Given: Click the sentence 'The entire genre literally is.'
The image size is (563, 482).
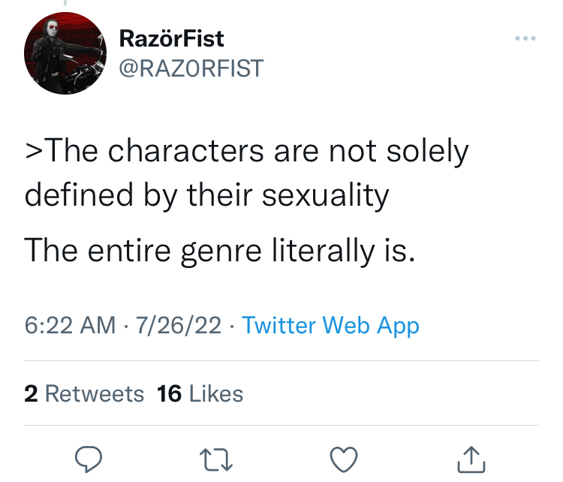Looking at the screenshot, I should (x=220, y=251).
